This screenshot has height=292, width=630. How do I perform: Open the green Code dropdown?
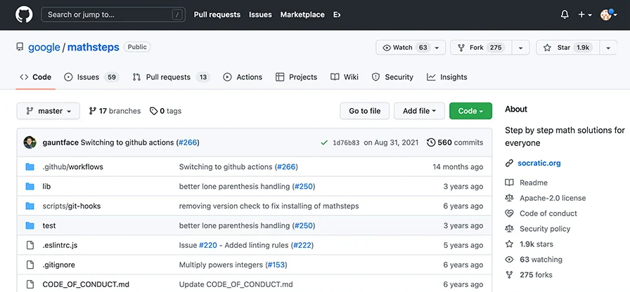470,111
